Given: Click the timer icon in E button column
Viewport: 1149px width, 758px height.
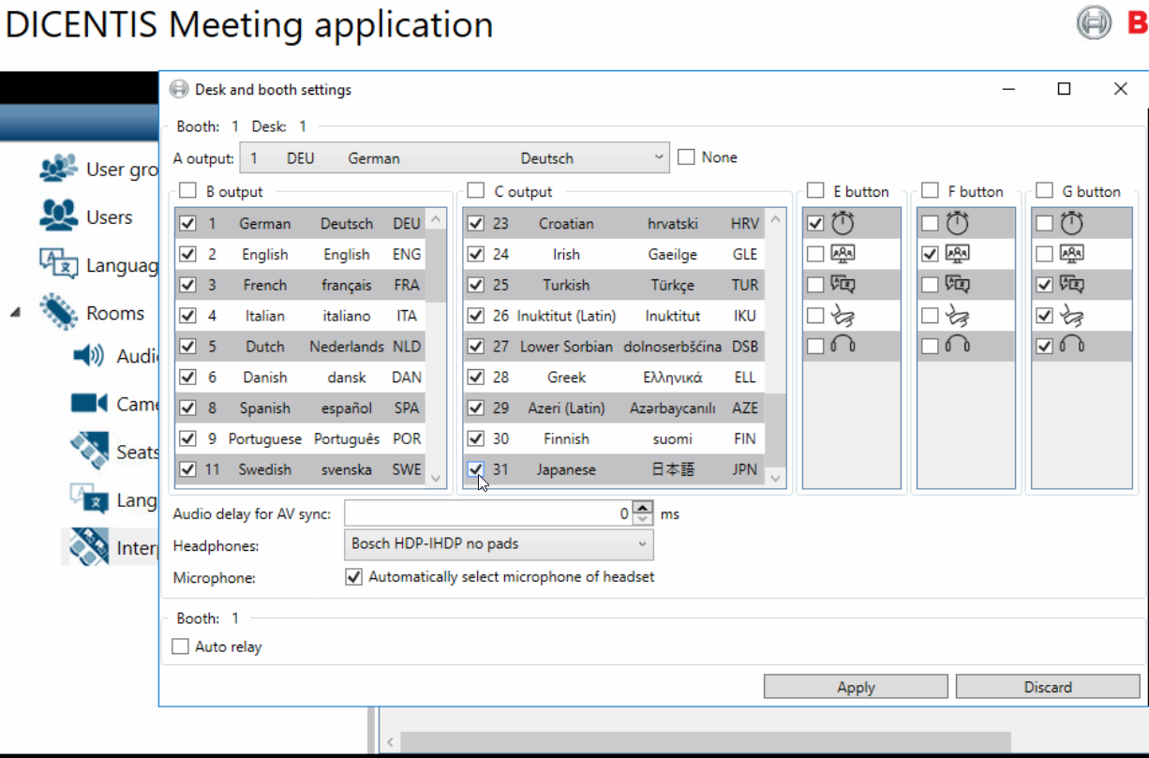Looking at the screenshot, I should 843,223.
